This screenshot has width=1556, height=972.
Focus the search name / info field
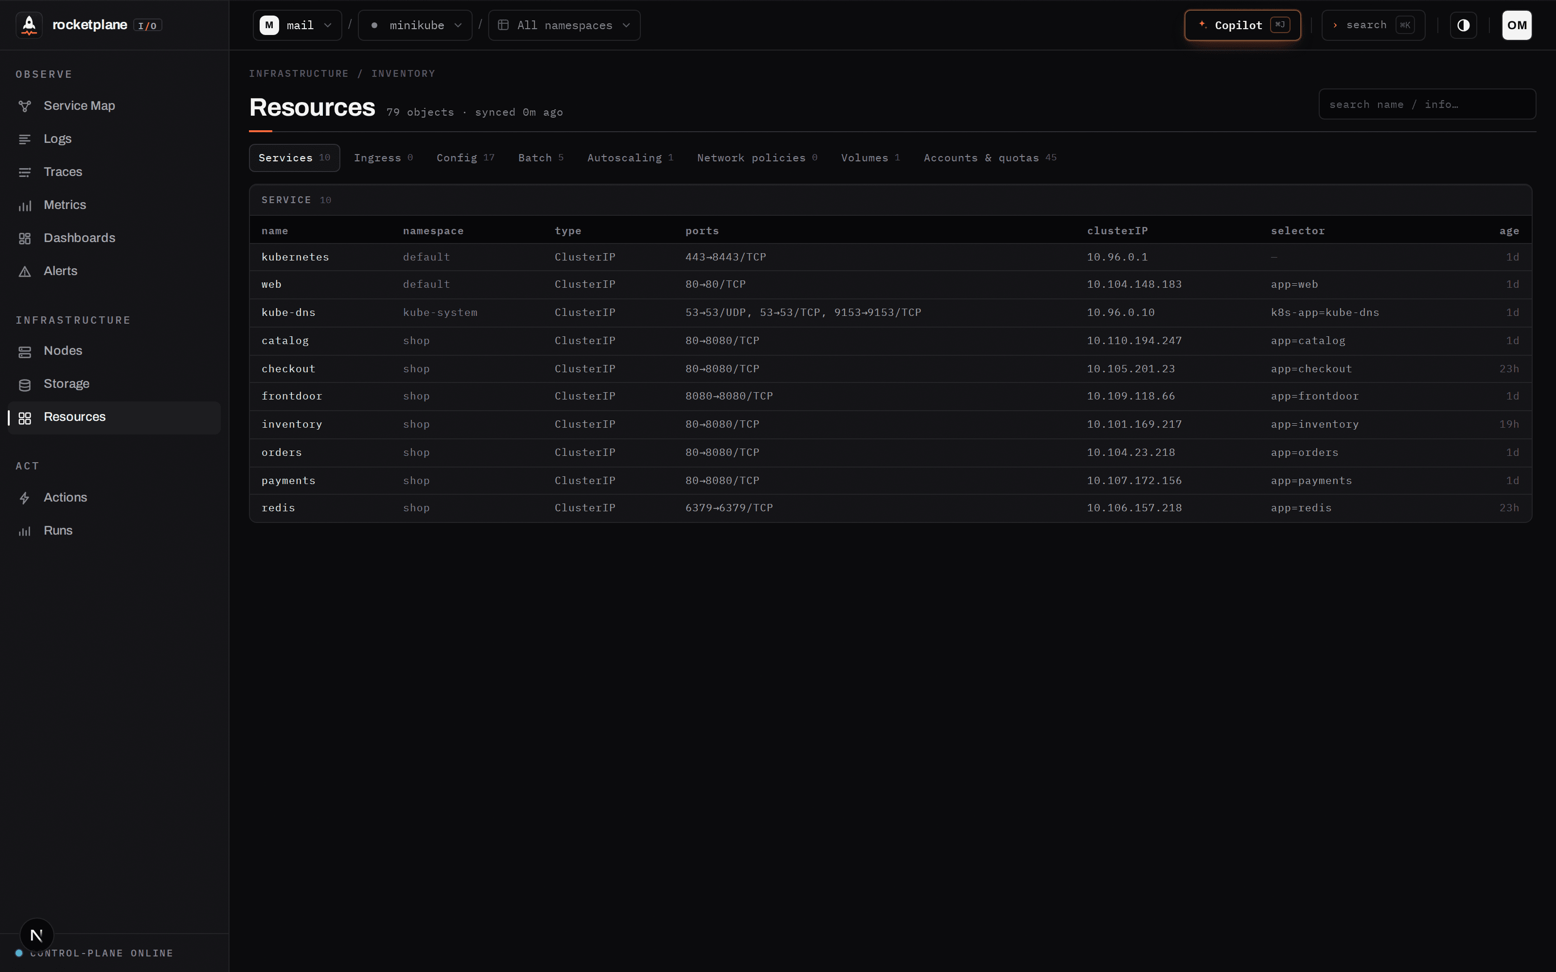pyautogui.click(x=1427, y=104)
